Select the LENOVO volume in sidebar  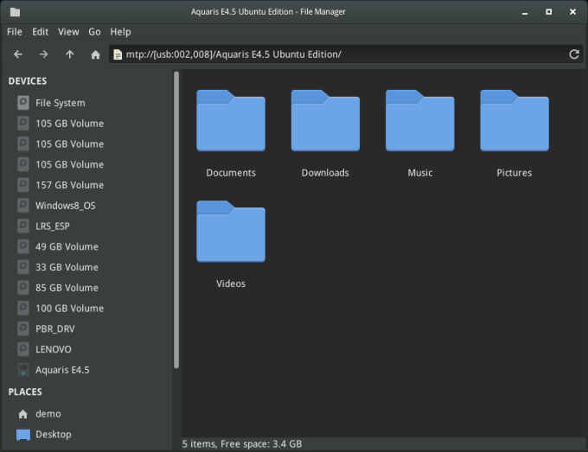tap(53, 349)
